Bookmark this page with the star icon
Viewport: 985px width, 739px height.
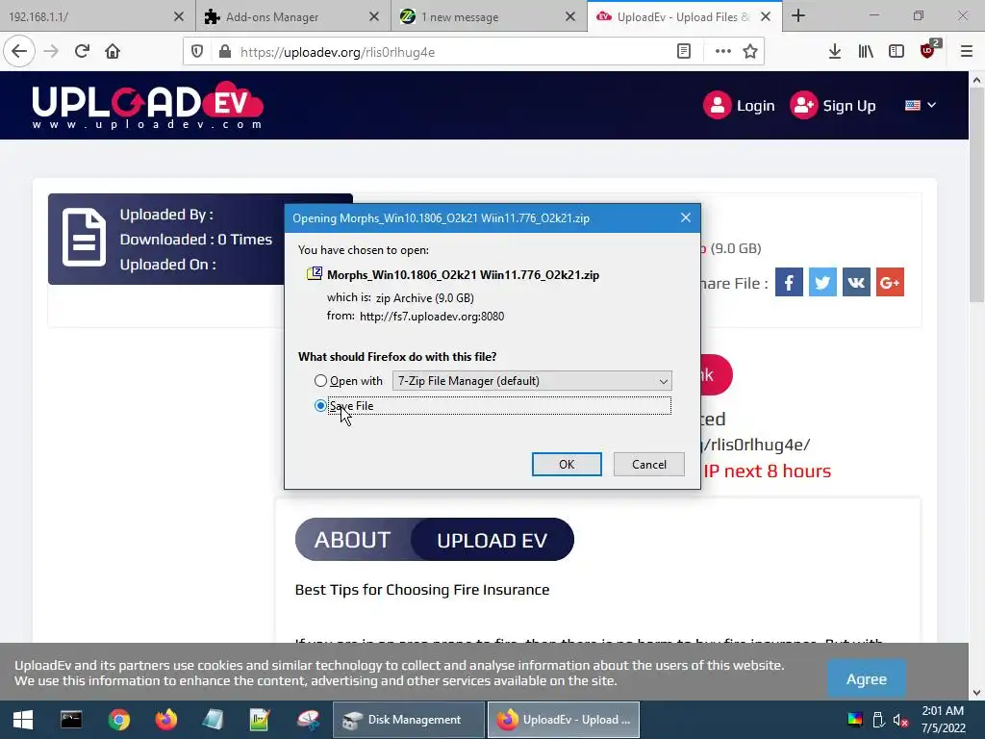[750, 52]
